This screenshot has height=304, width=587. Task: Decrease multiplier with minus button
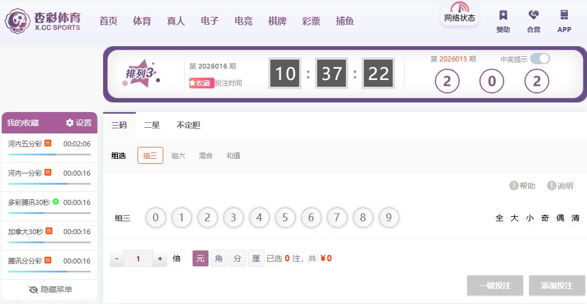(117, 259)
